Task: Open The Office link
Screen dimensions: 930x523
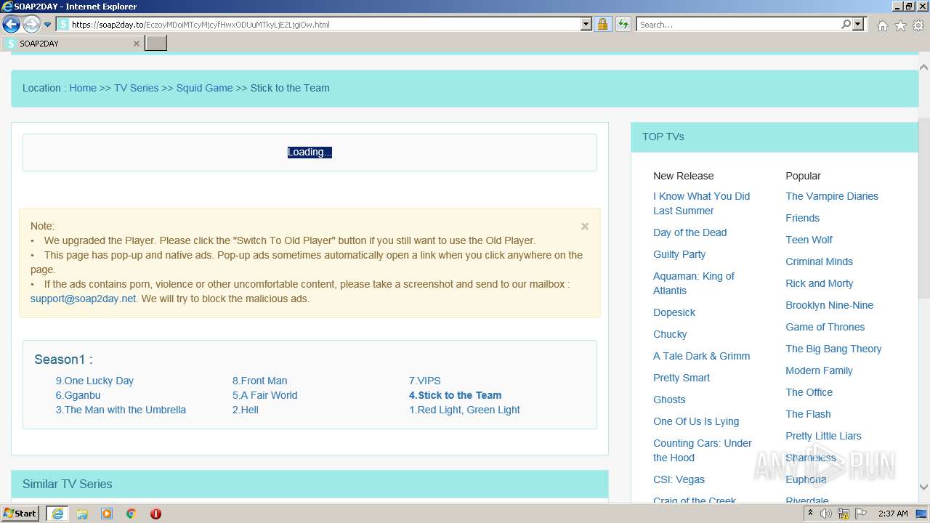Action: pos(809,392)
